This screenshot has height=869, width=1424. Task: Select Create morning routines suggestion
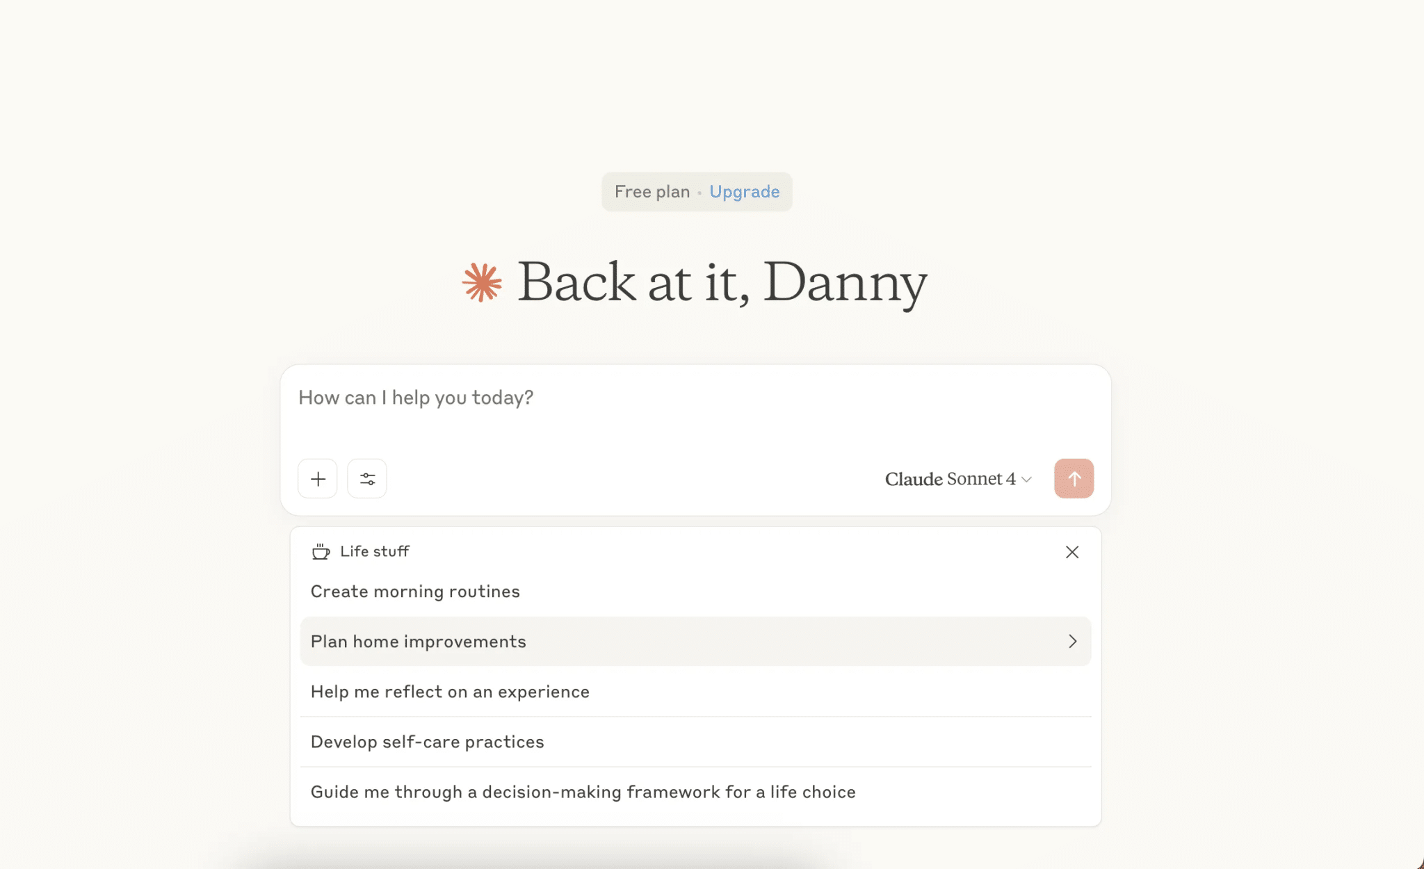point(415,591)
